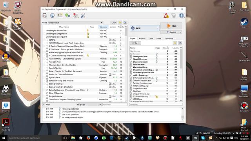Open Skype from the taskbar
Screen dimensions: 251x141
203,138
